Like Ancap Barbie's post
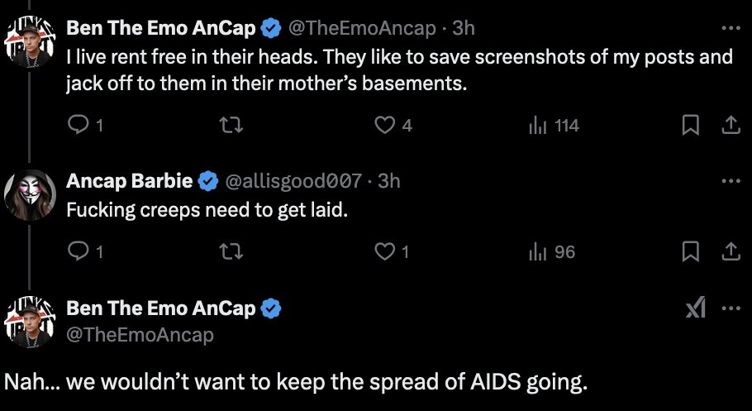752x411 pixels. click(x=384, y=251)
